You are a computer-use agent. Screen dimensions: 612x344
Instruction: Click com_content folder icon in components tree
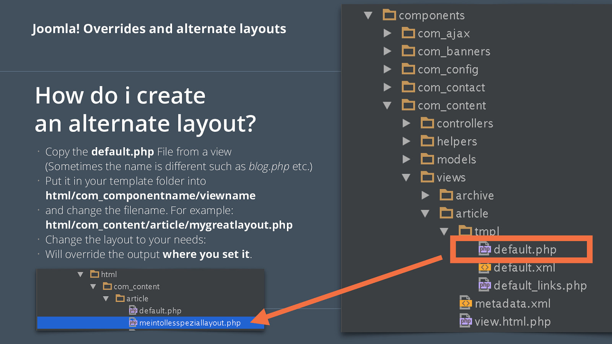(409, 105)
